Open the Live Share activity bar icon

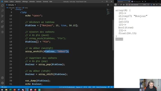[x=2, y=32]
